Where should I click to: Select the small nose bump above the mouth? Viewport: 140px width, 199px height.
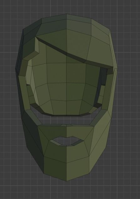click(x=66, y=125)
